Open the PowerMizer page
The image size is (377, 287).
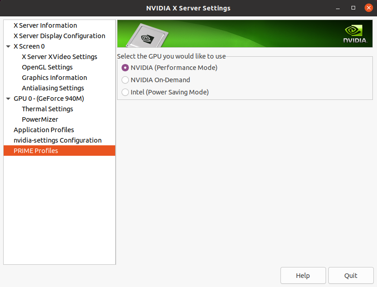click(x=40, y=119)
